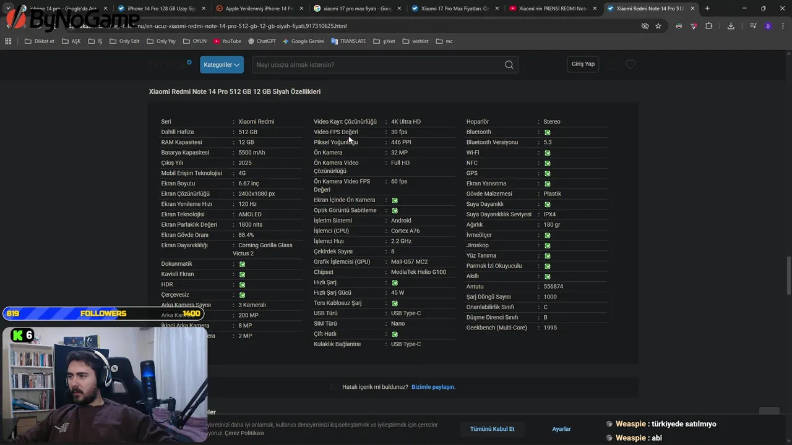Open the Çerez Politikası link
This screenshot has width=792, height=445.
point(244,433)
